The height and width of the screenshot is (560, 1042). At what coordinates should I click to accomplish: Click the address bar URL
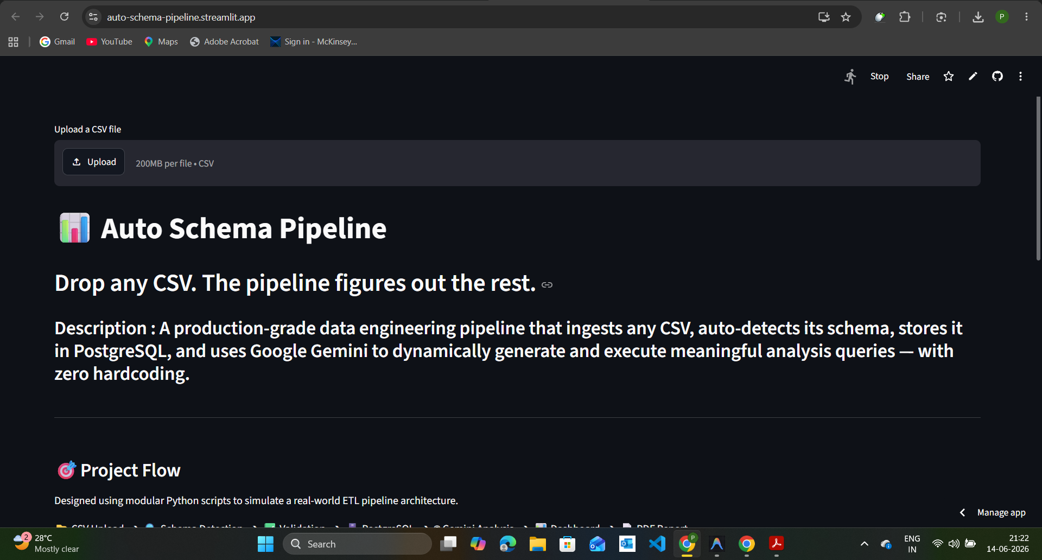pos(181,17)
